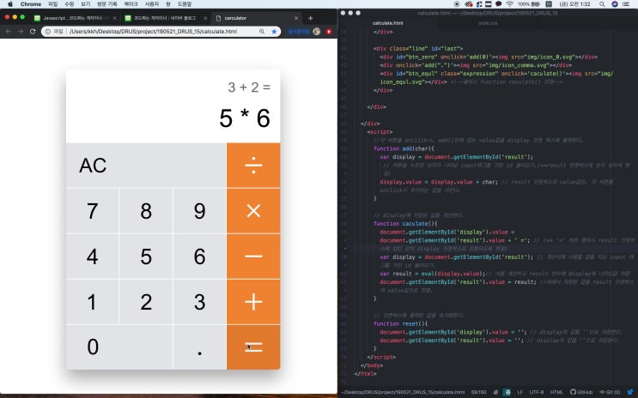Click the GitHub status bar item
Screen dimensions: 638x398
(581, 392)
